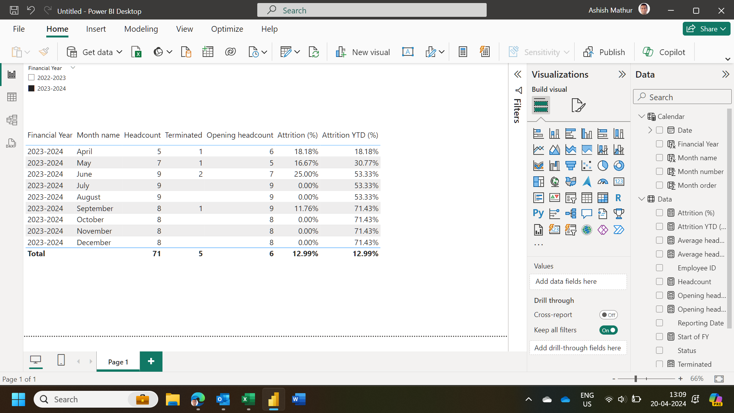Turn off Keep all filters toggle

click(x=608, y=330)
